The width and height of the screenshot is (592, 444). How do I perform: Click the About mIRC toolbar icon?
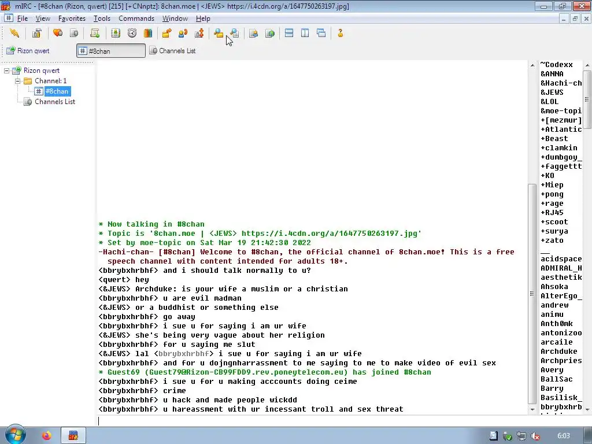pyautogui.click(x=340, y=33)
